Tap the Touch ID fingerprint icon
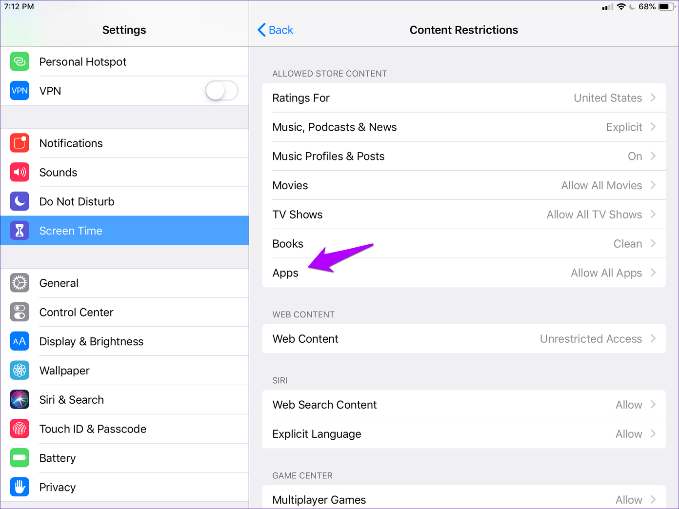 pos(20,429)
